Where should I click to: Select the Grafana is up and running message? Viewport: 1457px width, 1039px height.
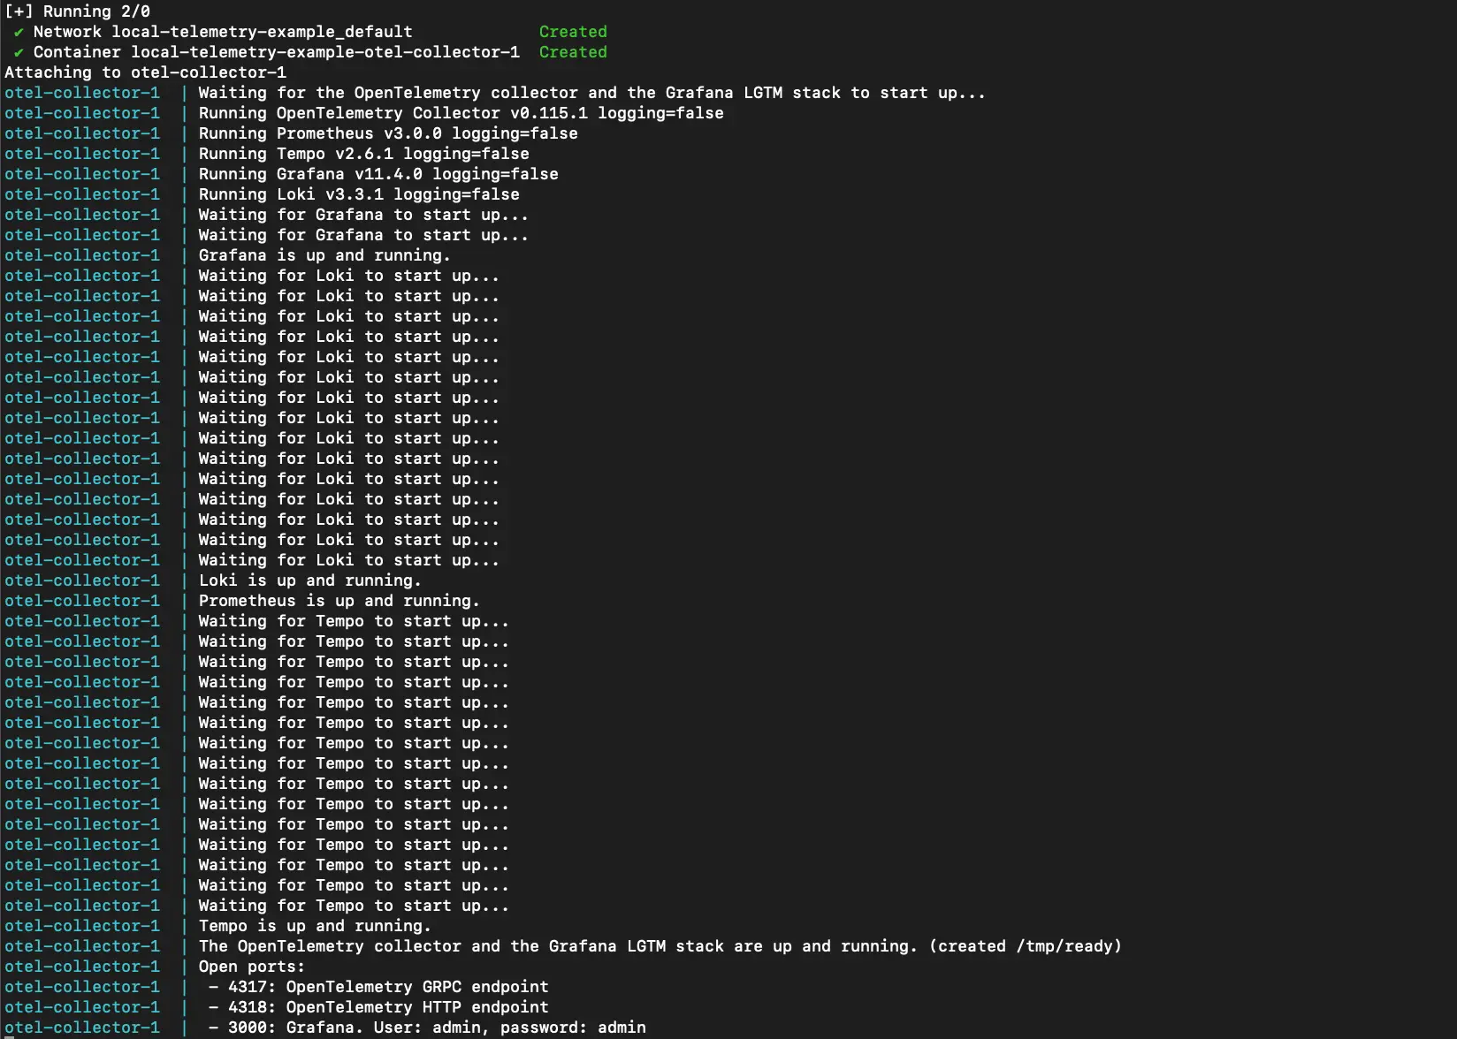[324, 254]
